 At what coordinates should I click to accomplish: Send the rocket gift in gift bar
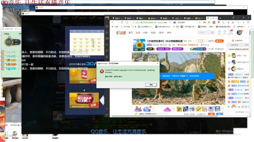click(186, 109)
